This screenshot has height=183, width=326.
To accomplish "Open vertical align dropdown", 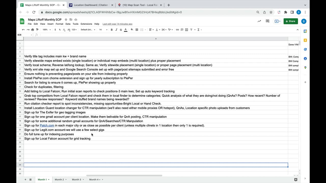I will 157,30.
